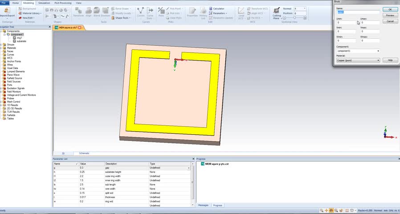Viewport: 400px width, 214px height.
Task: Increase cutting plane position with plus button
Action: [x=305, y=18]
